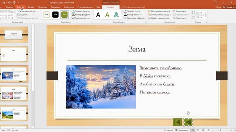Select the Літо slide thumbnail with green field

[14, 113]
